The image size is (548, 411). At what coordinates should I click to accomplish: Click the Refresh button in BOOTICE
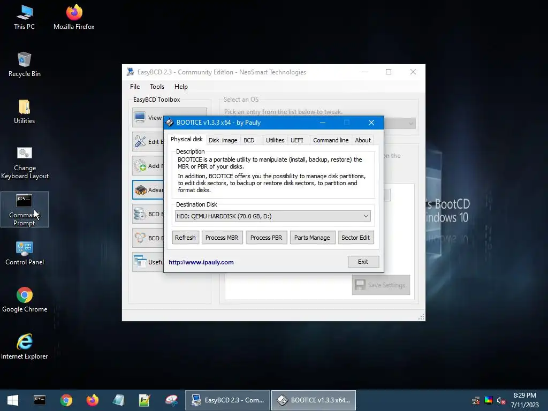point(185,238)
